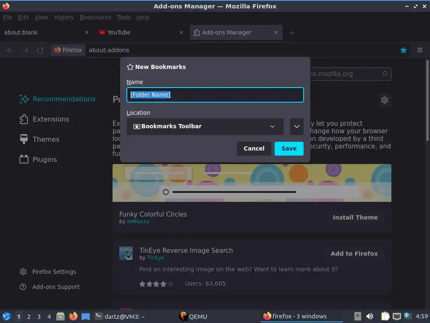This screenshot has width=430, height=323.
Task: Click the TinEye extension icon
Action: 126,253
